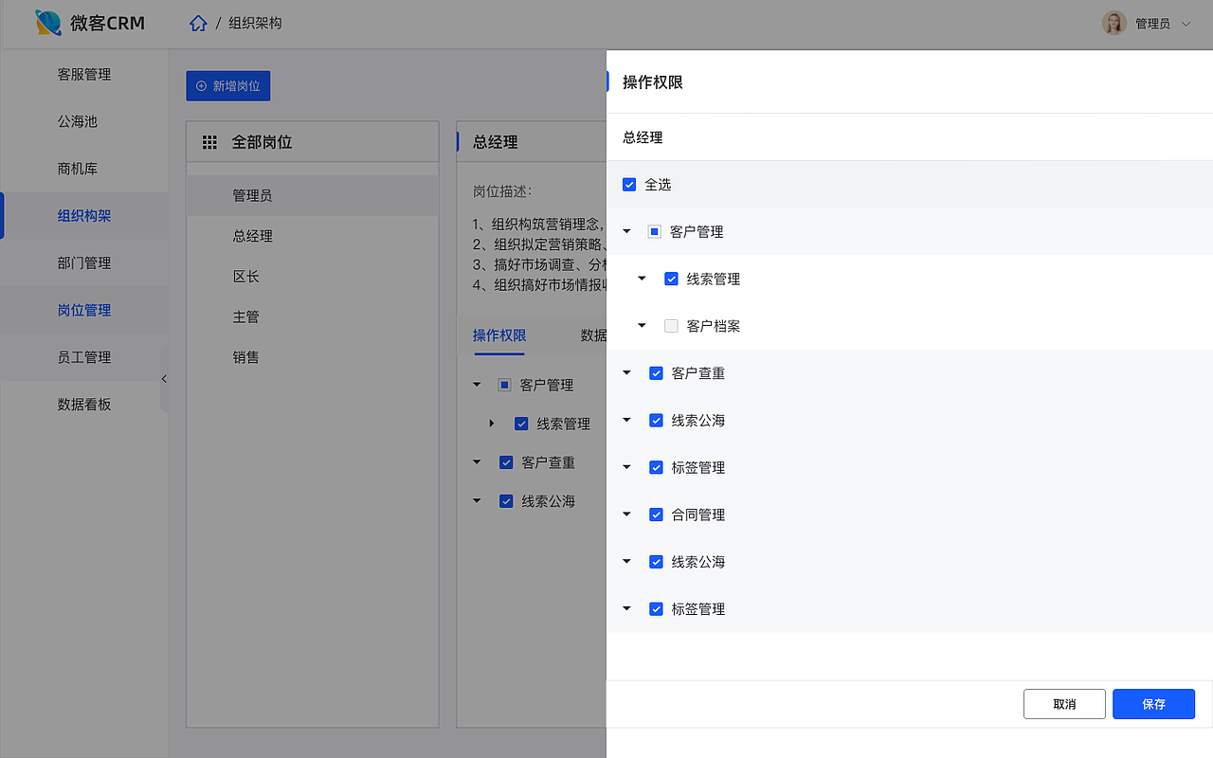Screen dimensions: 1213x758
Task: Select the 区长 position in the list
Action: 246,277
